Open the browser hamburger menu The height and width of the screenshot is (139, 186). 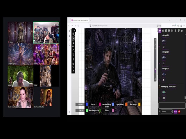pyautogui.click(x=184, y=25)
